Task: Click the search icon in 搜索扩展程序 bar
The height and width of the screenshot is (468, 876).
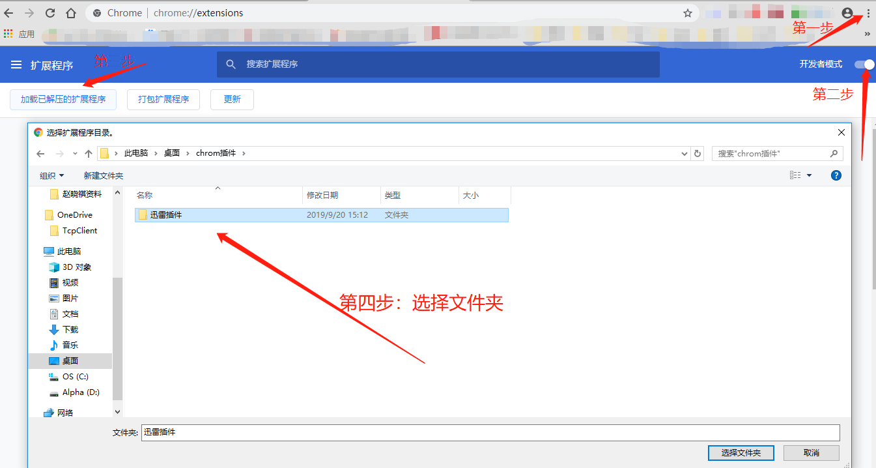Action: pyautogui.click(x=231, y=64)
